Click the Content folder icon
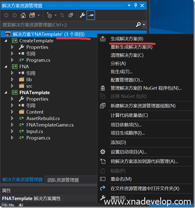The height and width of the screenshot is (208, 195). 21,112
